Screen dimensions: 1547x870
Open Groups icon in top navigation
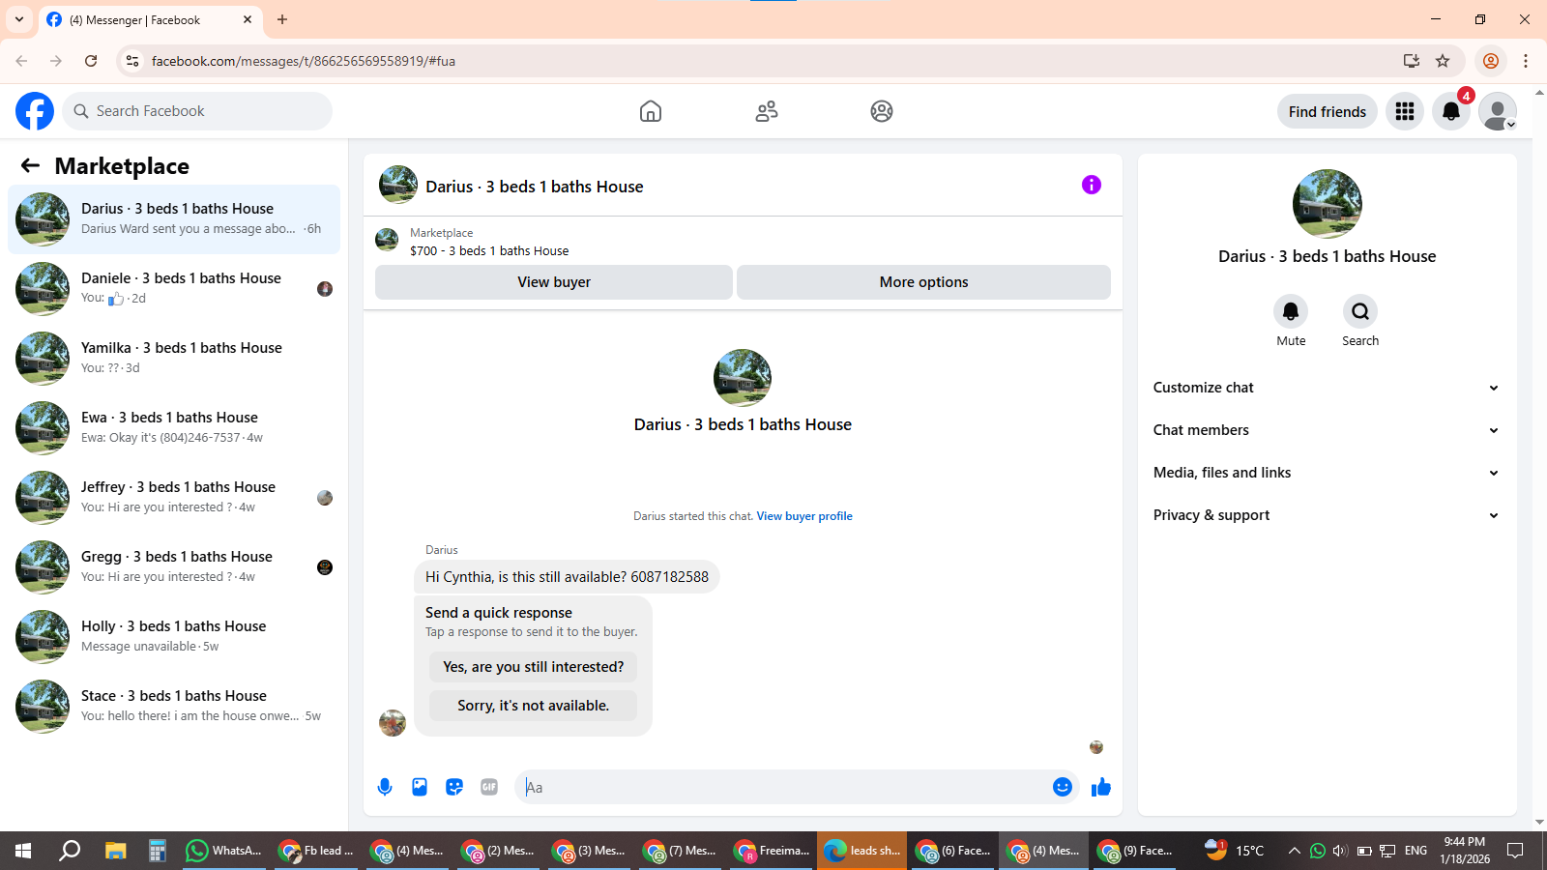click(882, 111)
